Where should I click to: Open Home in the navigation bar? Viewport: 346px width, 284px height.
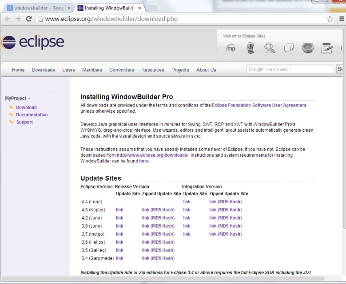point(18,70)
